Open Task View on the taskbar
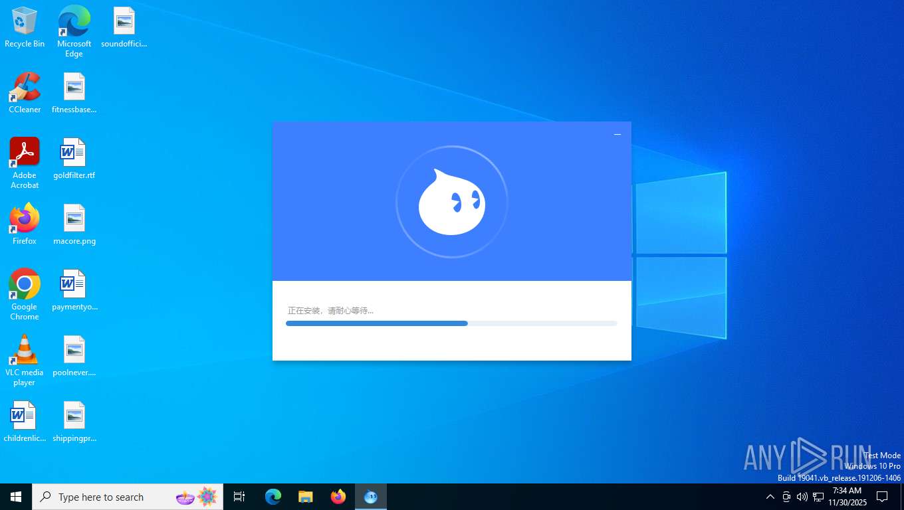 click(239, 497)
